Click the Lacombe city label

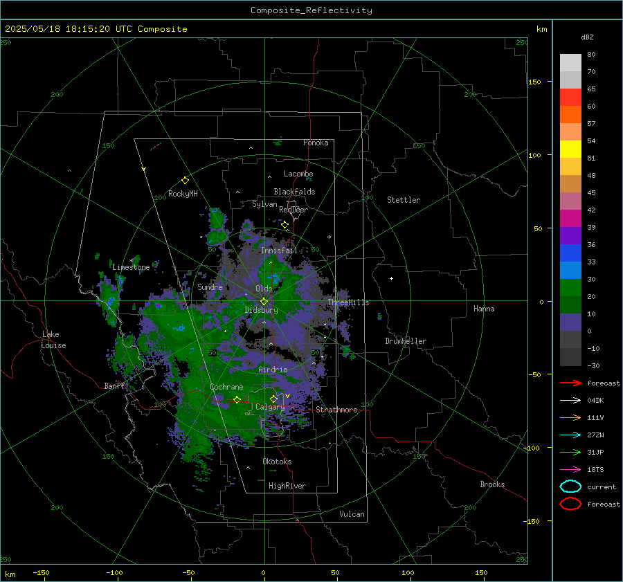click(x=298, y=174)
